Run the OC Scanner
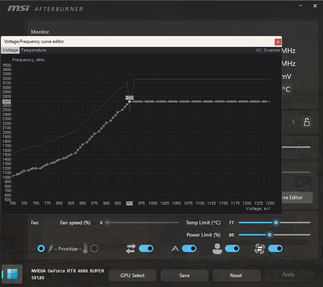Screen dimensions: 323x287 click(x=268, y=50)
